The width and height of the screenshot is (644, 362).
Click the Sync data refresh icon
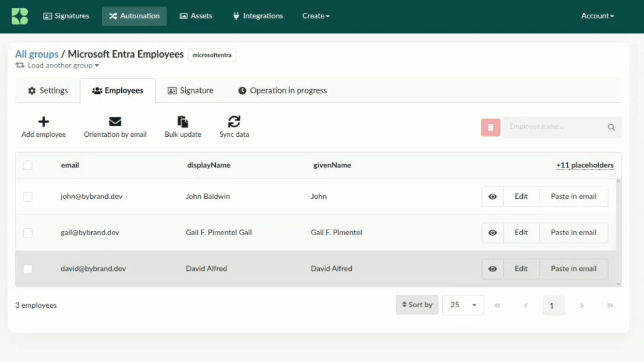click(x=234, y=122)
